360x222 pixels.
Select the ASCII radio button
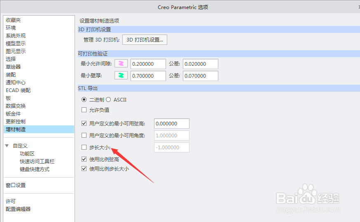pos(108,99)
